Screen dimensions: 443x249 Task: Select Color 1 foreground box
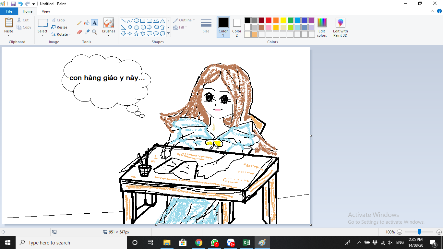click(x=223, y=27)
